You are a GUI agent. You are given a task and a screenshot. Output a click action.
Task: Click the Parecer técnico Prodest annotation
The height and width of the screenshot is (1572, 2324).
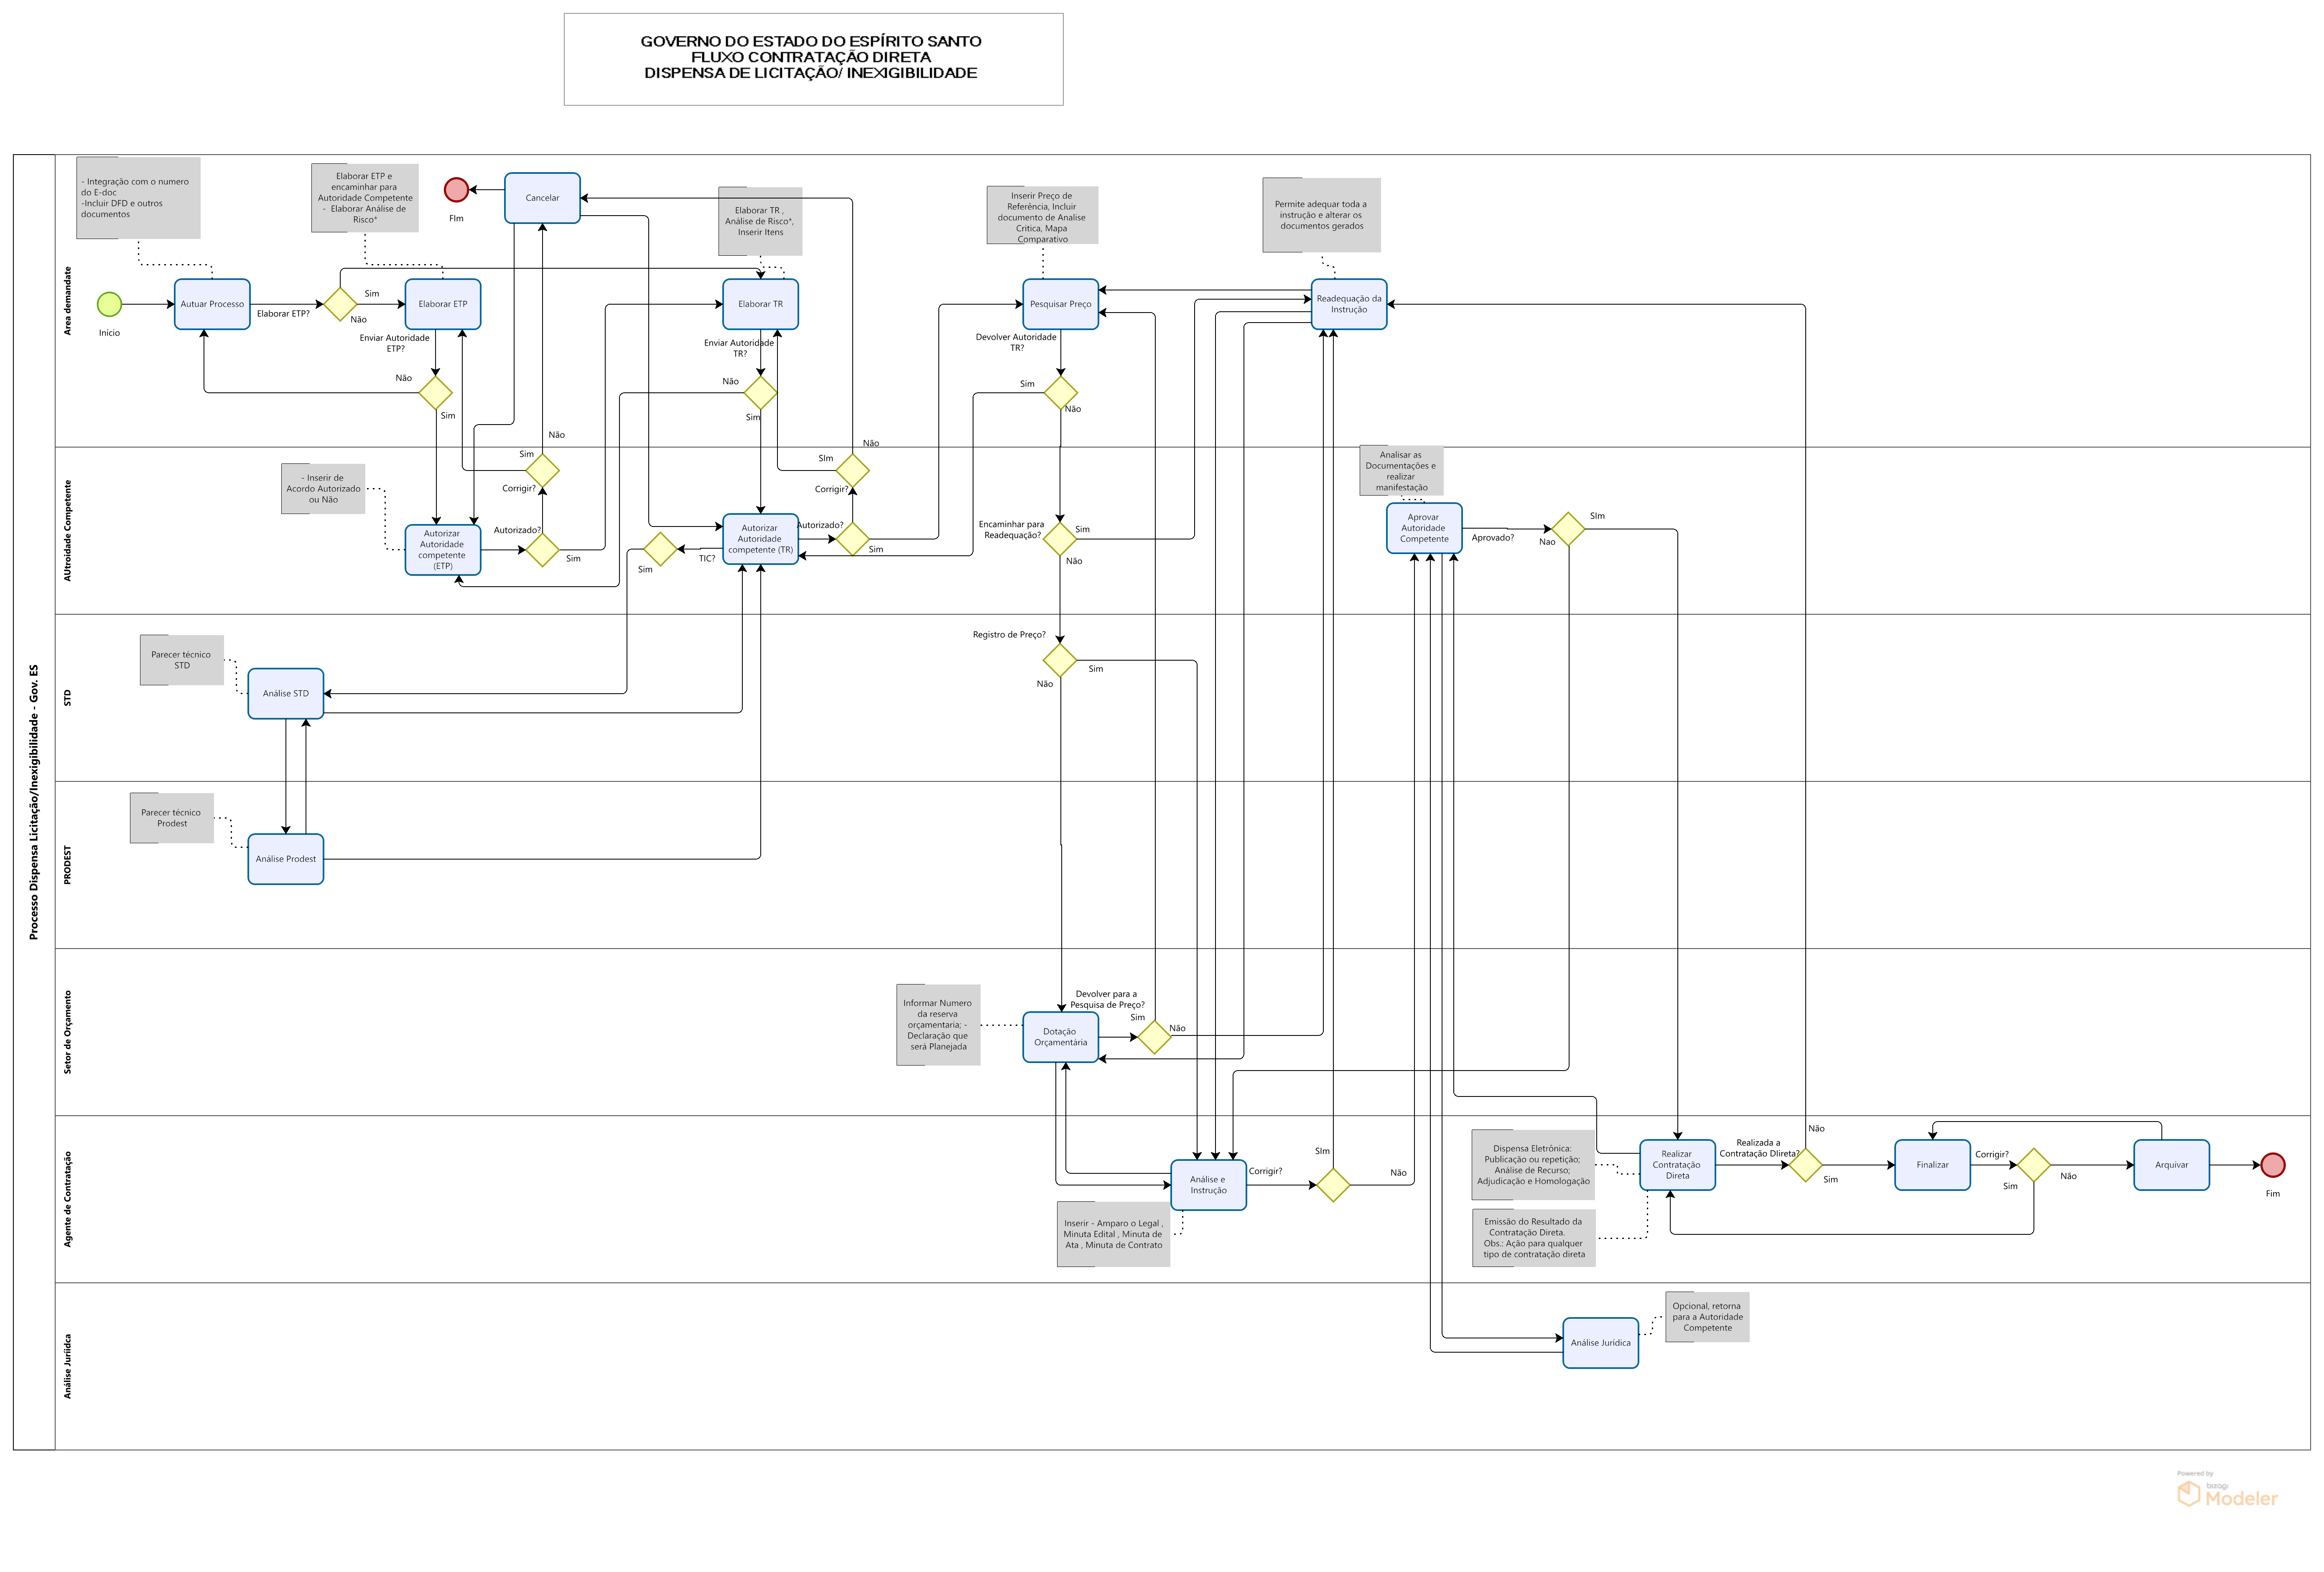click(172, 818)
